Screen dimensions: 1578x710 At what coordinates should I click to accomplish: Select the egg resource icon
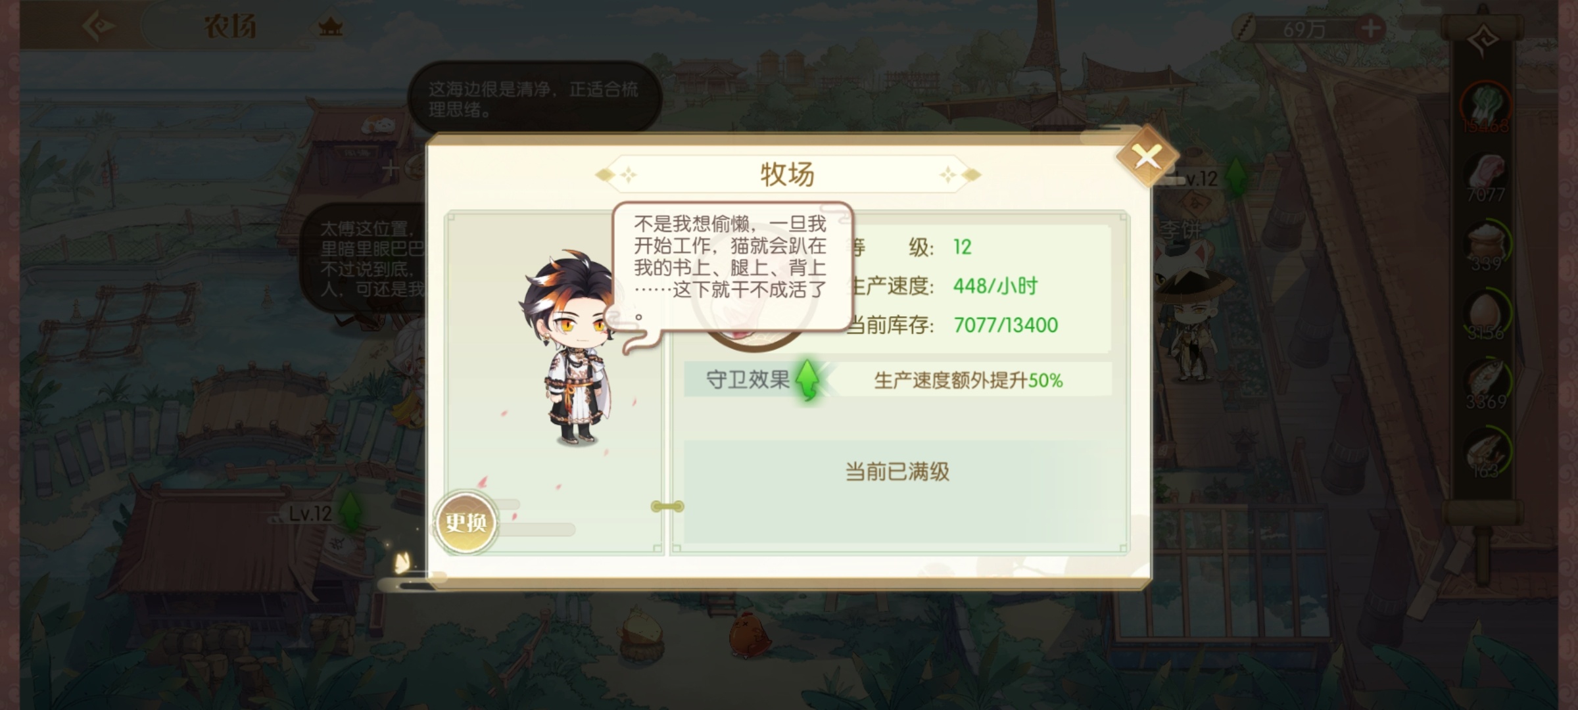(x=1487, y=314)
